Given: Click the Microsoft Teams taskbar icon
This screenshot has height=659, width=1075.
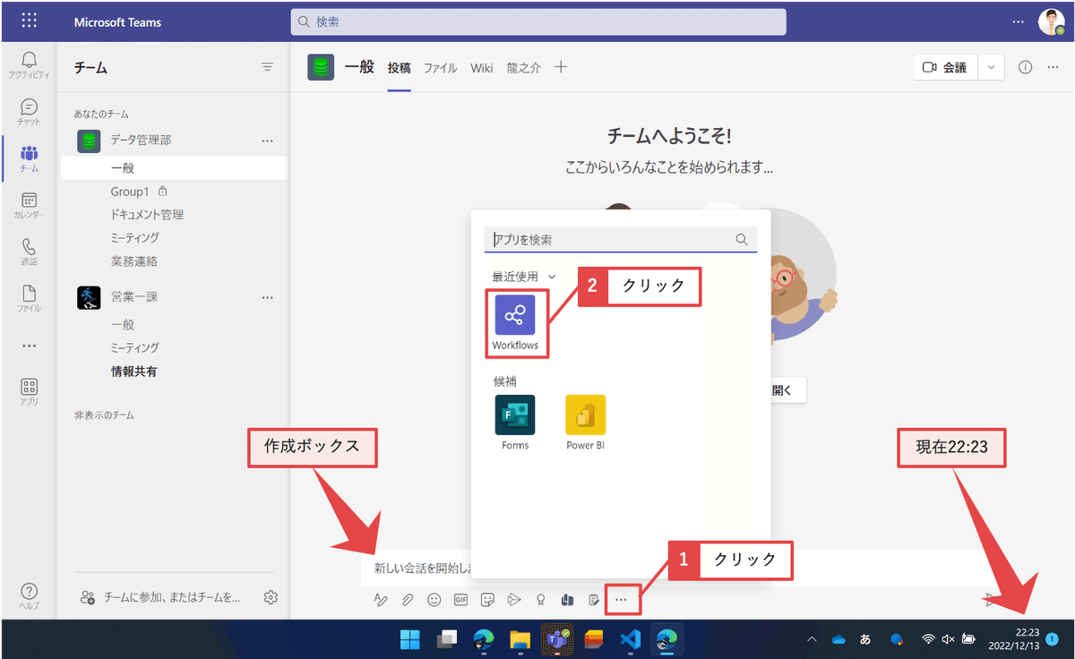Looking at the screenshot, I should click(x=558, y=639).
